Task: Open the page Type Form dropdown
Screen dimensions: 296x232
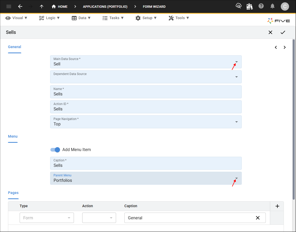Action: pos(47,218)
